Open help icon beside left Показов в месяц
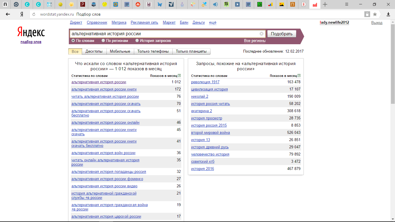Image resolution: width=395 pixels, height=222 pixels. tap(180, 76)
